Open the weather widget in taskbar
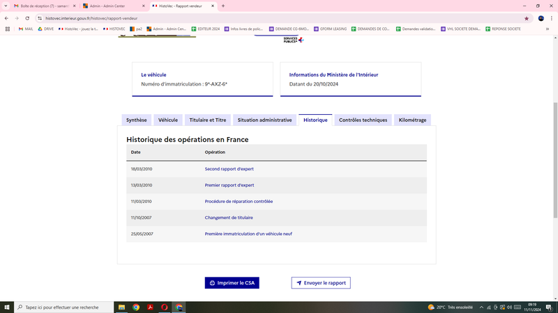This screenshot has width=558, height=313. 450,307
